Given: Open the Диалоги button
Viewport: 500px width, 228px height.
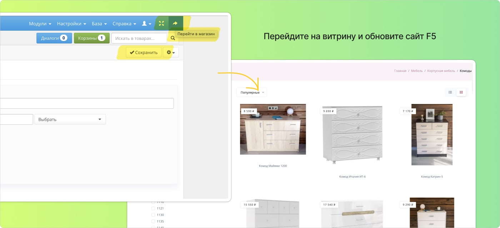Looking at the screenshot, I should [54, 38].
